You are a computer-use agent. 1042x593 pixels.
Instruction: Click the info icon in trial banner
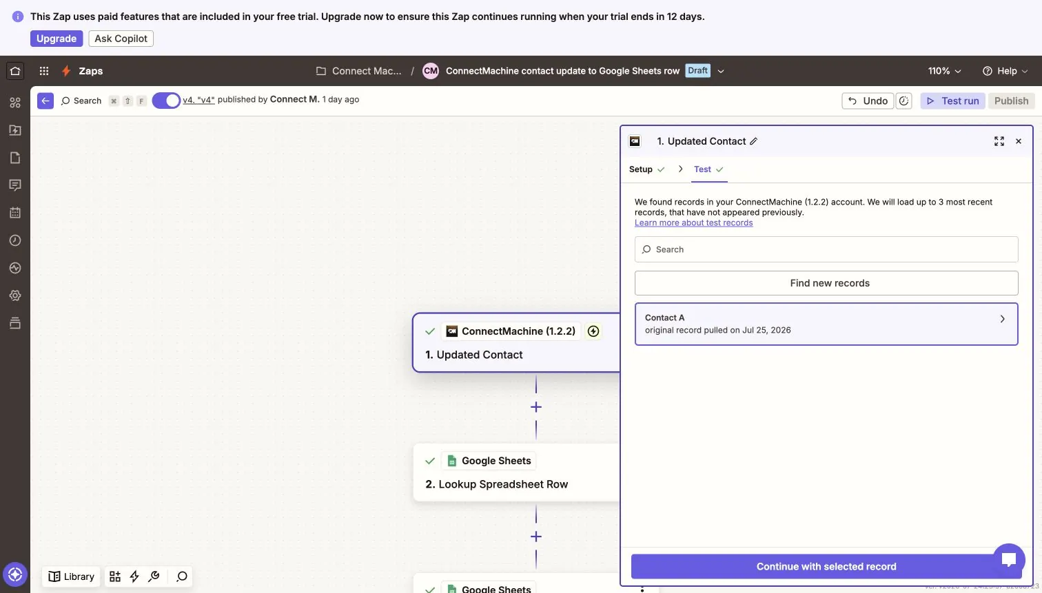click(18, 17)
